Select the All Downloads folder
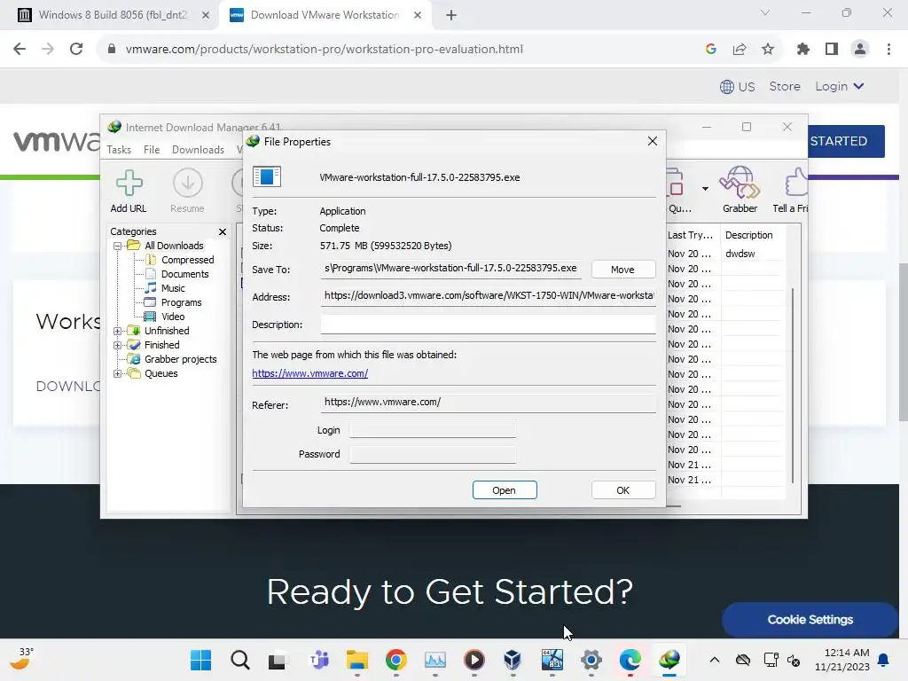 click(x=174, y=246)
